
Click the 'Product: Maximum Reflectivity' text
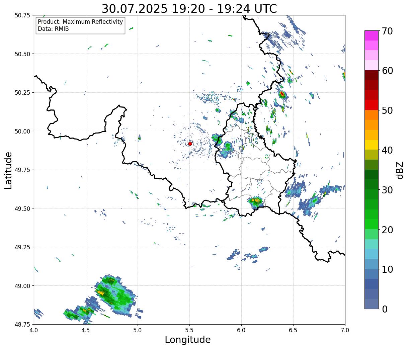tap(80, 22)
